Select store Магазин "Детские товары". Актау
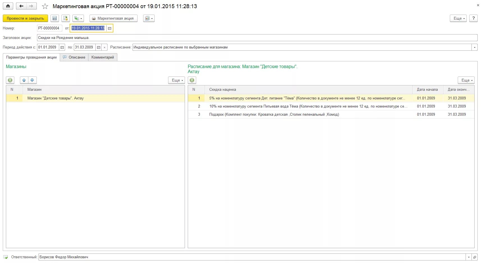The image size is (483, 263). 95,98
